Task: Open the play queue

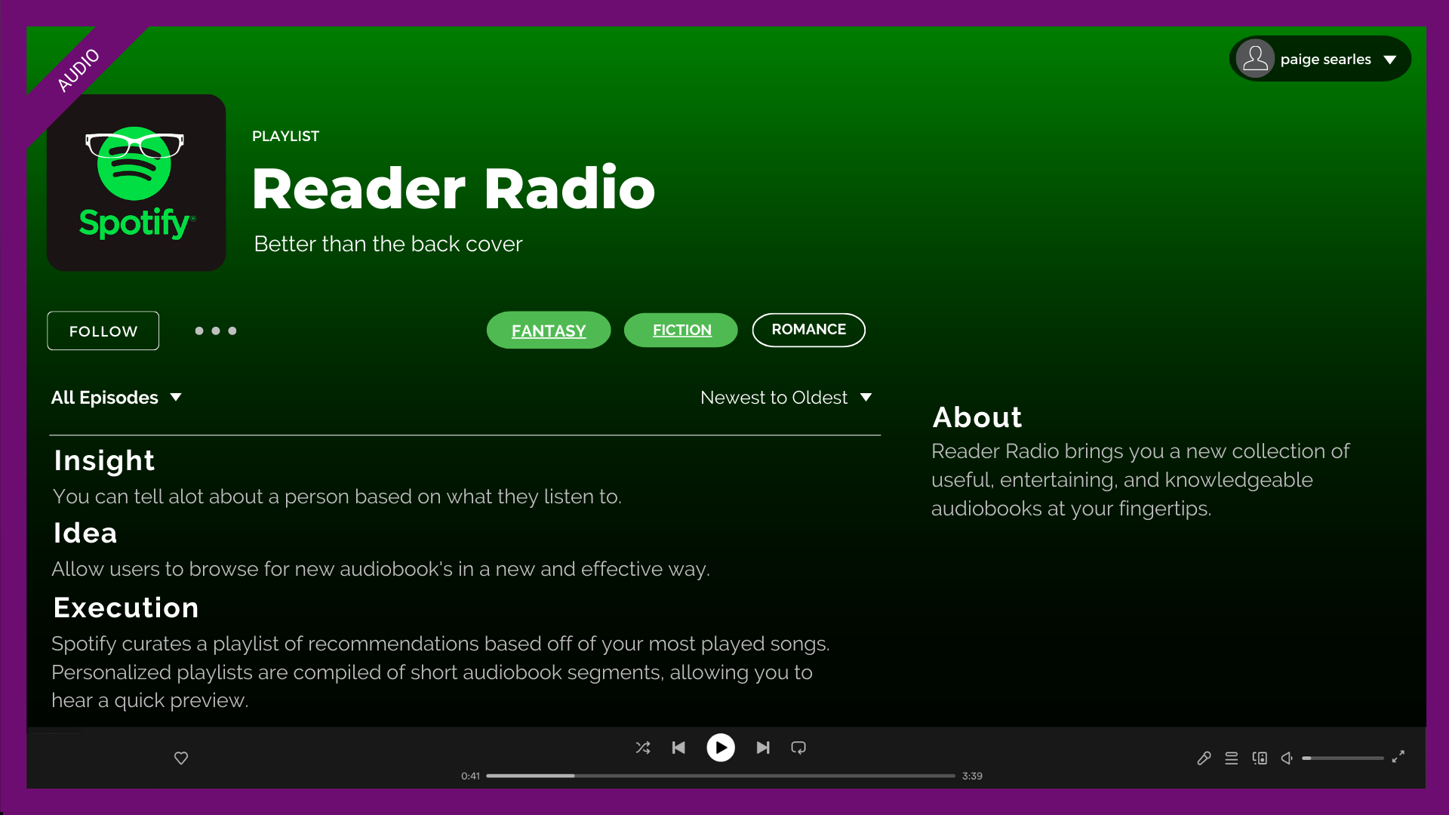Action: click(x=1232, y=758)
